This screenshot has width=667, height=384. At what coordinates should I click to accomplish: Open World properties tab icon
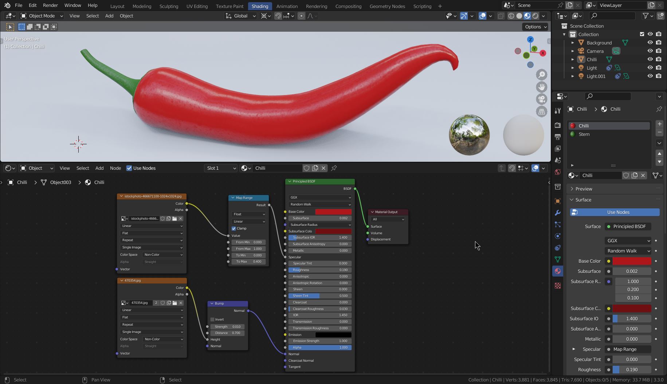(x=557, y=172)
